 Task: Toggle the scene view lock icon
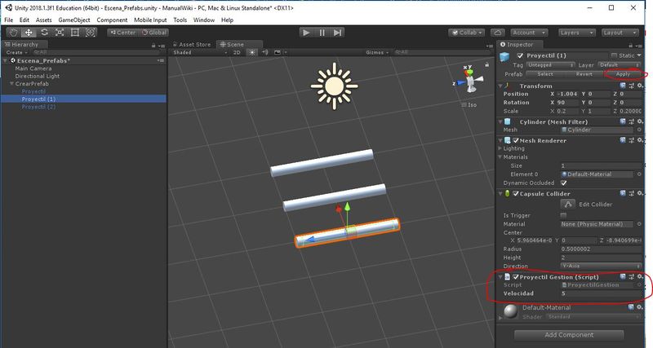[486, 64]
